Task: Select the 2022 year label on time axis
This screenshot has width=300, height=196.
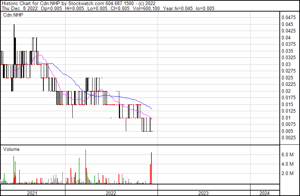Action: (111, 193)
